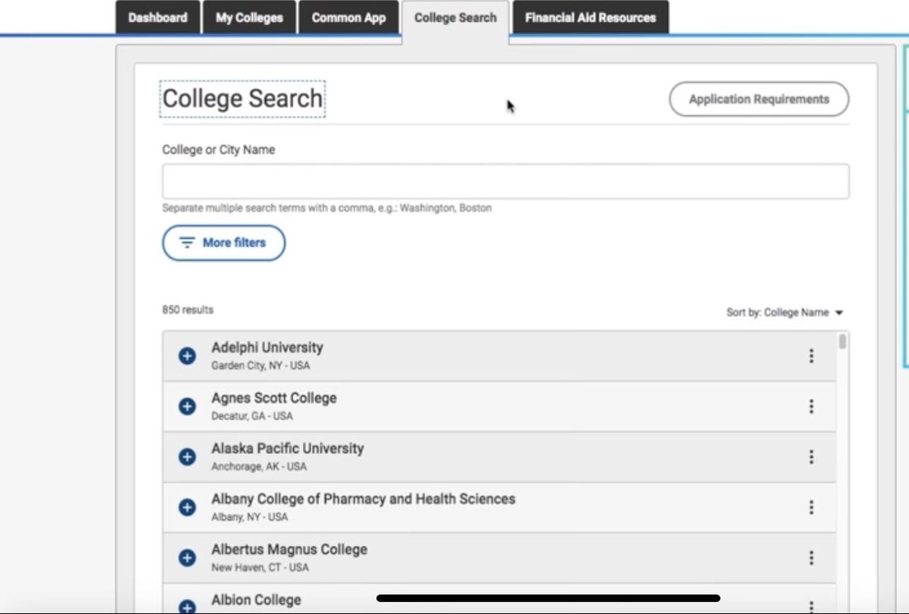Click the Application Requirements button
Image resolution: width=909 pixels, height=614 pixels.
click(x=759, y=99)
